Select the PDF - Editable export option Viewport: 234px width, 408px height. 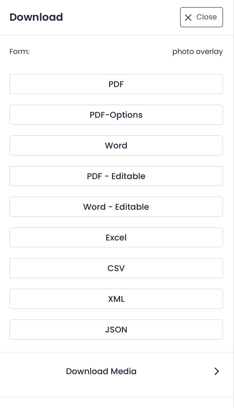(x=116, y=176)
